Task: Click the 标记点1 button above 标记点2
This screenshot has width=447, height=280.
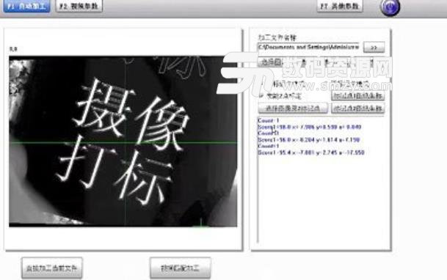Action: coord(357,95)
